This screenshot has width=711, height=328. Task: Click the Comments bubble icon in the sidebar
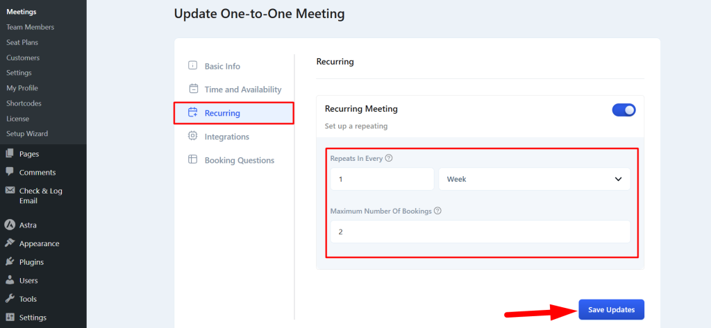coord(10,172)
